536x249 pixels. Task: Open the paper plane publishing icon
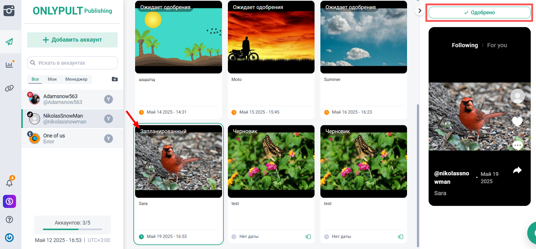coord(9,42)
